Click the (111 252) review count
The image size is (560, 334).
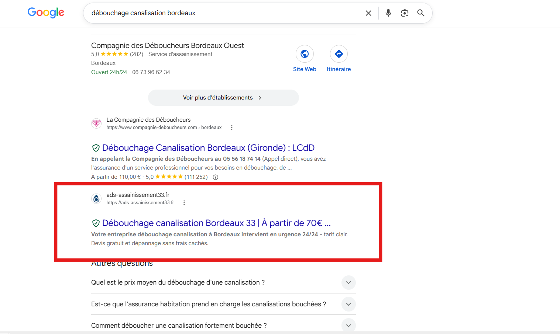(x=196, y=177)
